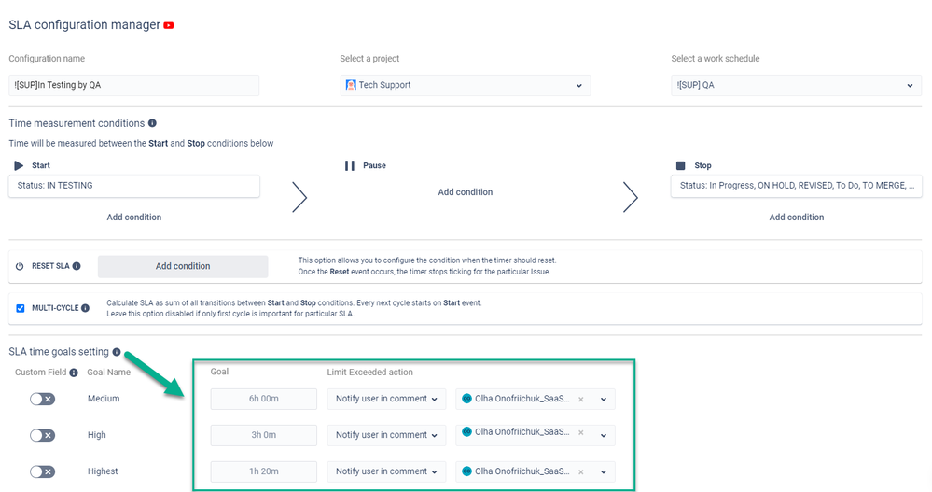Expand the user selector in the Medium row
932x492 pixels.
(604, 400)
